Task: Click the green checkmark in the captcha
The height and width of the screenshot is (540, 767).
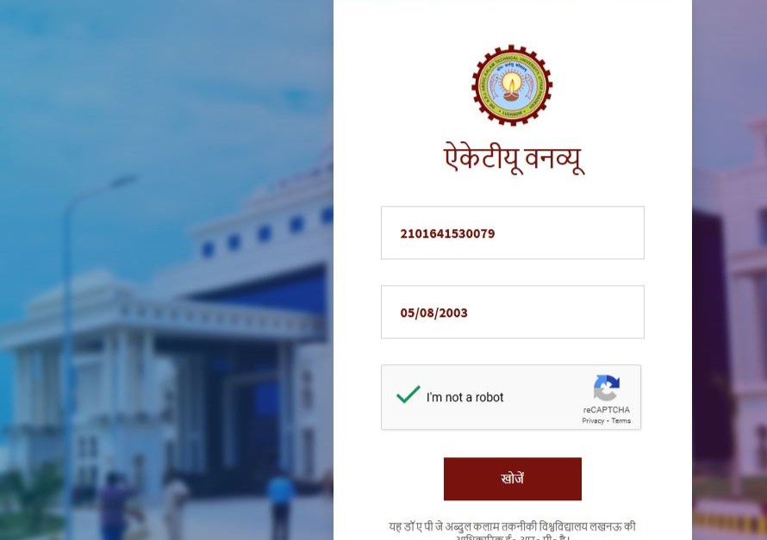Action: tap(408, 394)
